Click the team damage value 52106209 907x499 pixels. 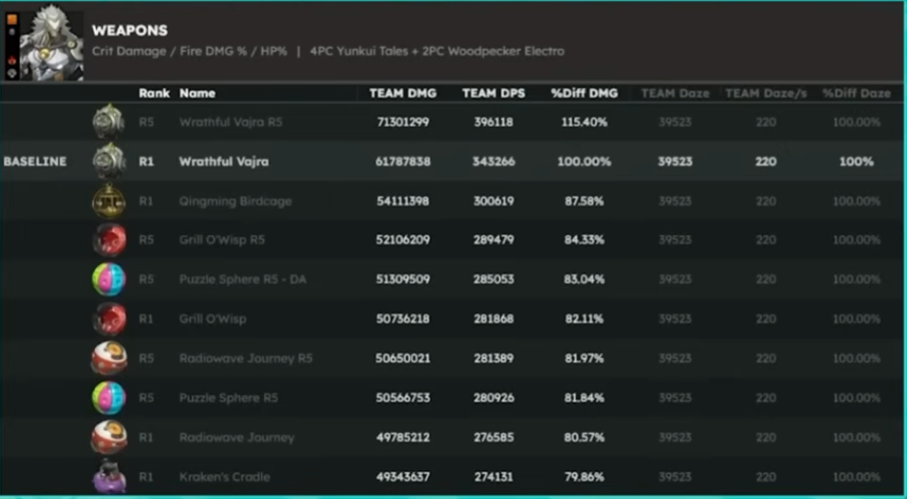(402, 239)
